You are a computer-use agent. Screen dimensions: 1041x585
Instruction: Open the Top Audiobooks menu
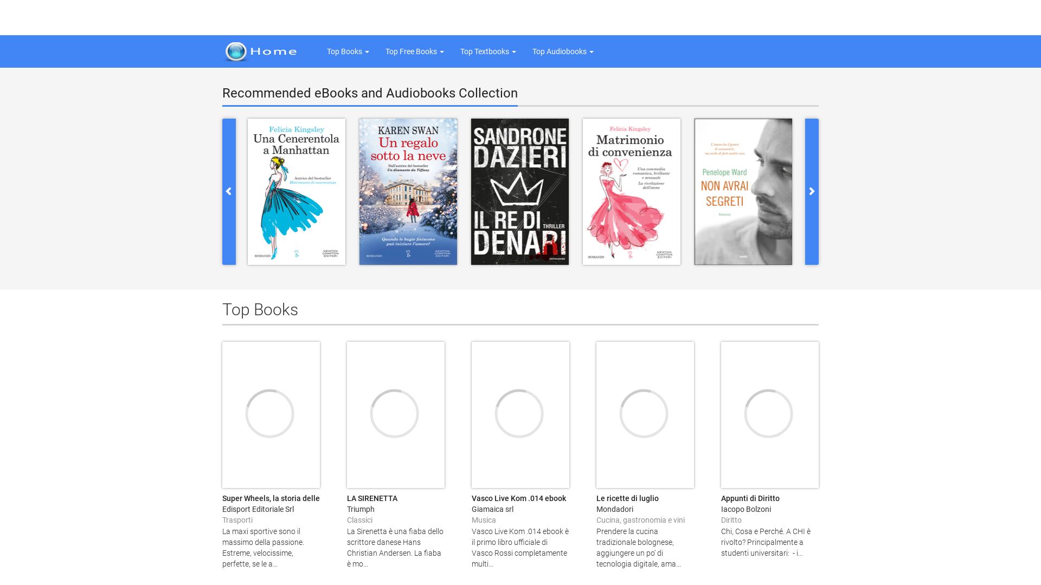pos(562,51)
